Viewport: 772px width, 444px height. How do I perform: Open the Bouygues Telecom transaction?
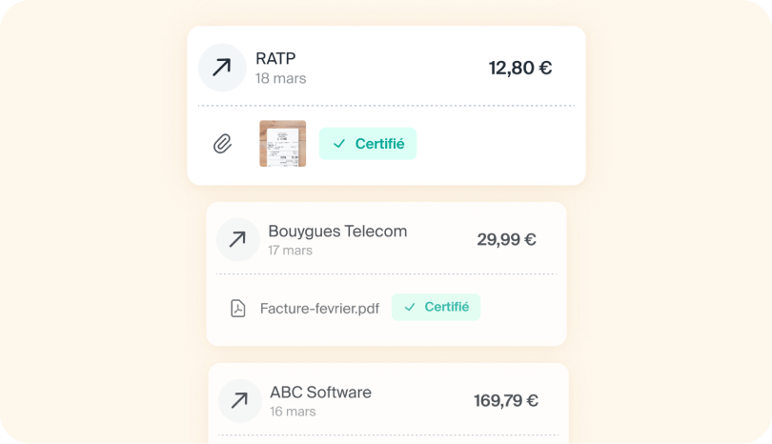coord(337,231)
